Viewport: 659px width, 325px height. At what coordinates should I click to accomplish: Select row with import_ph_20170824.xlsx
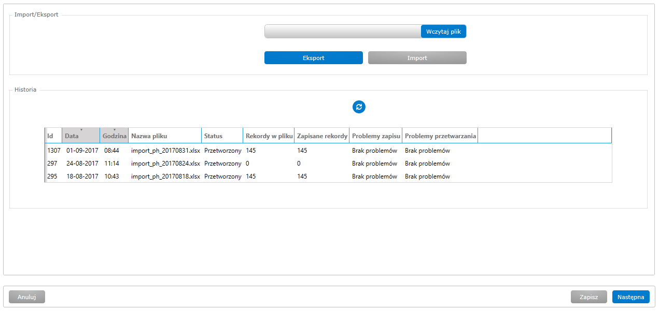point(165,164)
